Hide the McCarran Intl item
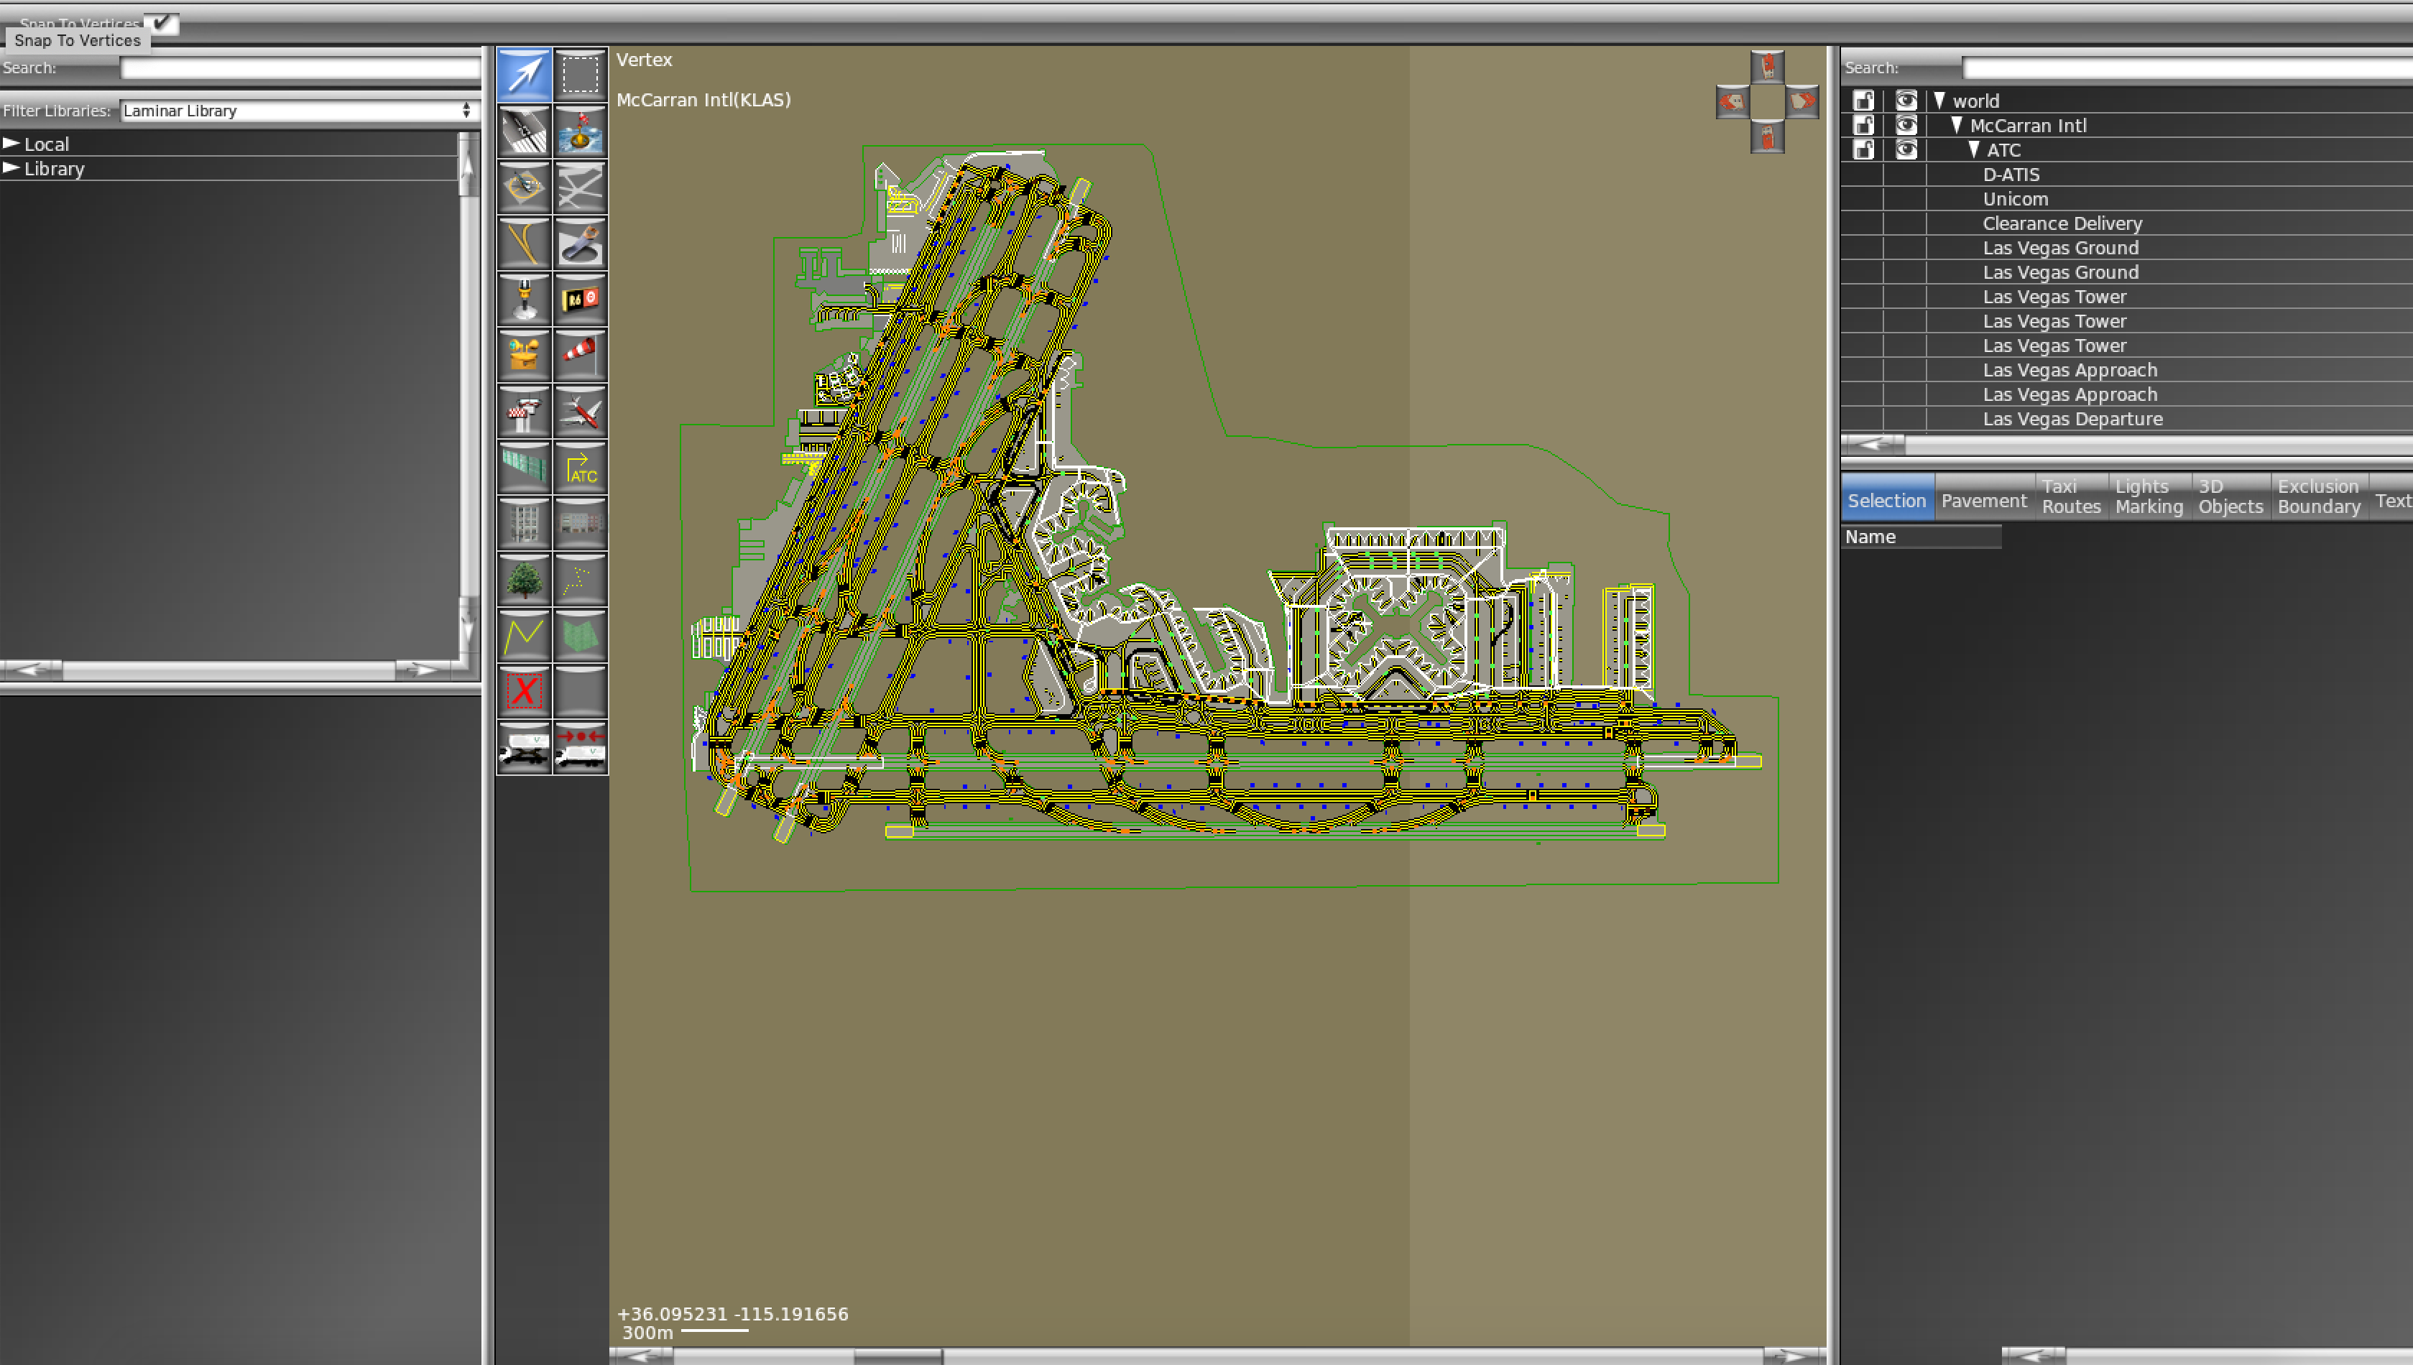2413x1365 pixels. click(x=1906, y=126)
